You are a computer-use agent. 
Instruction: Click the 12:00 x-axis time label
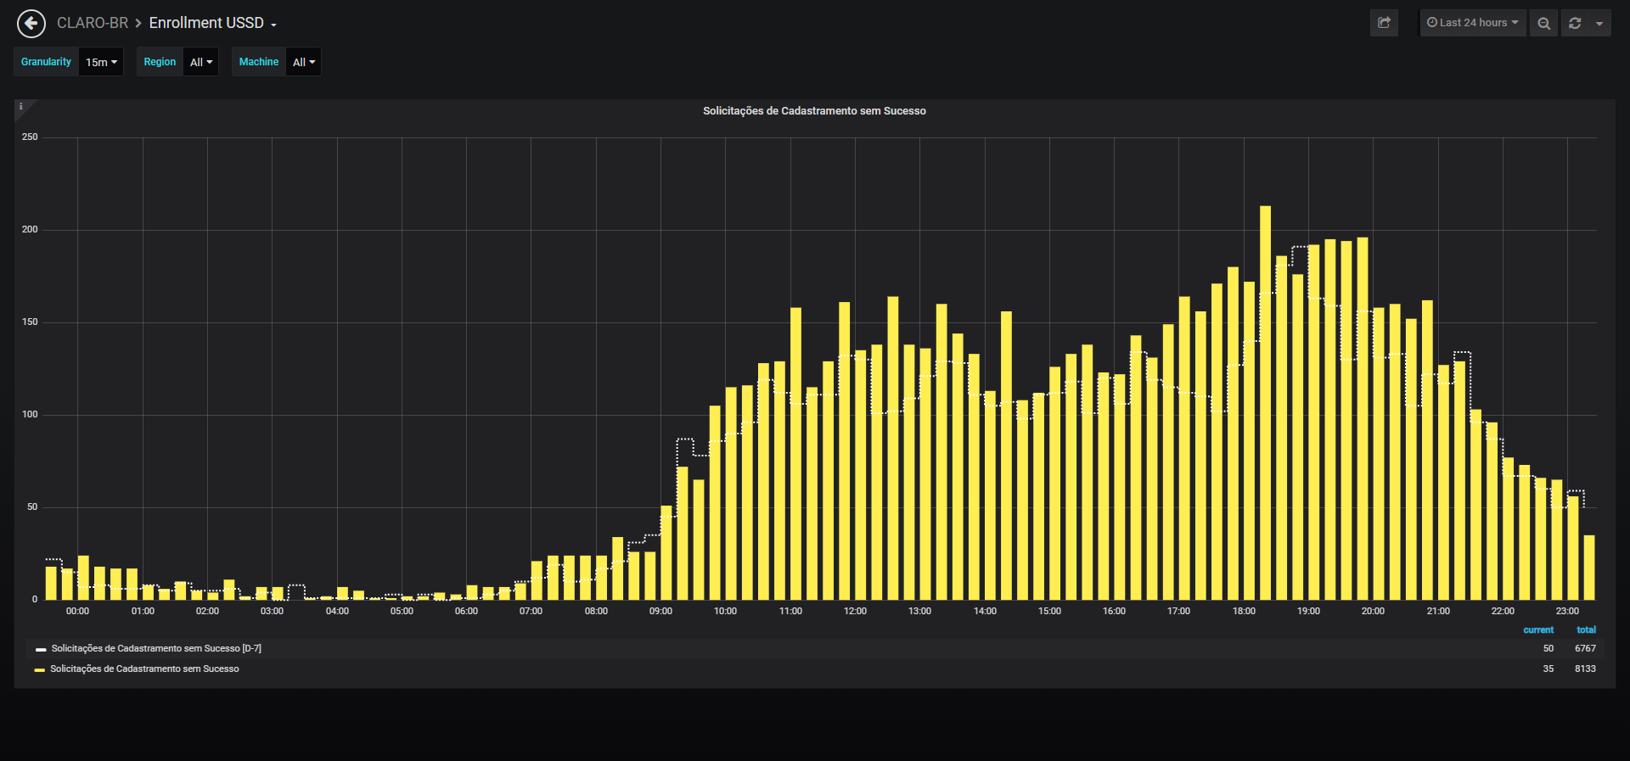click(x=855, y=611)
